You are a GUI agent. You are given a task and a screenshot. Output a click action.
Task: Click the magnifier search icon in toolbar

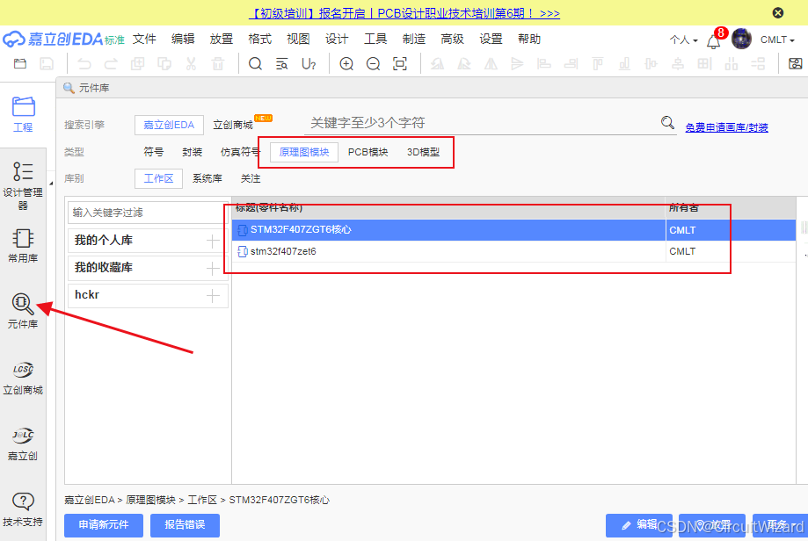pyautogui.click(x=255, y=64)
